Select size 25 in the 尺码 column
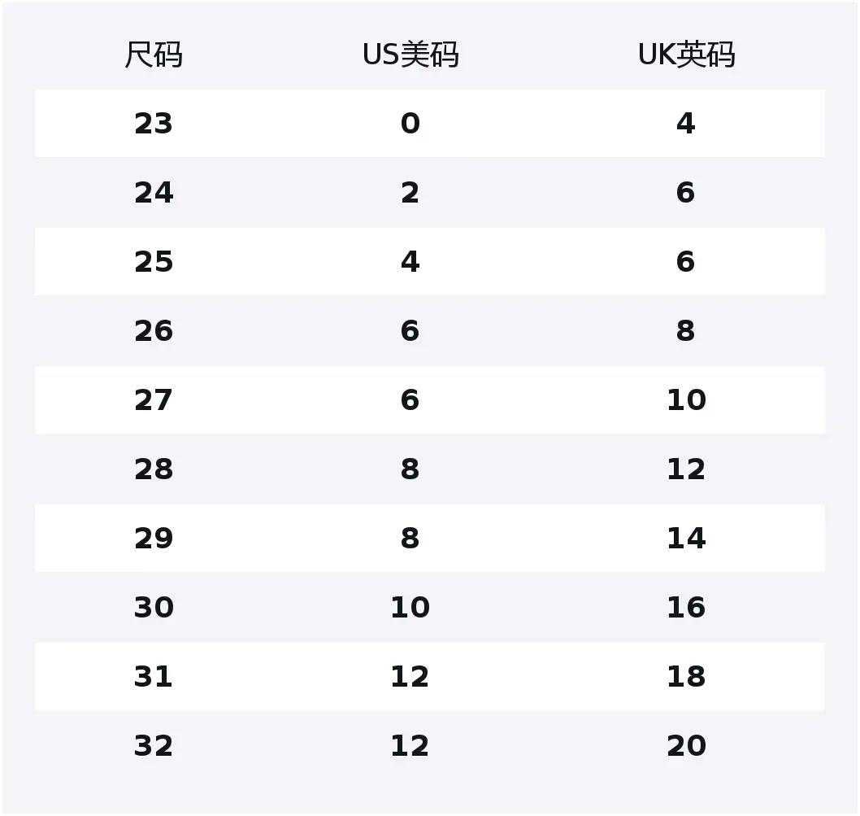The width and height of the screenshot is (860, 816). tap(154, 262)
